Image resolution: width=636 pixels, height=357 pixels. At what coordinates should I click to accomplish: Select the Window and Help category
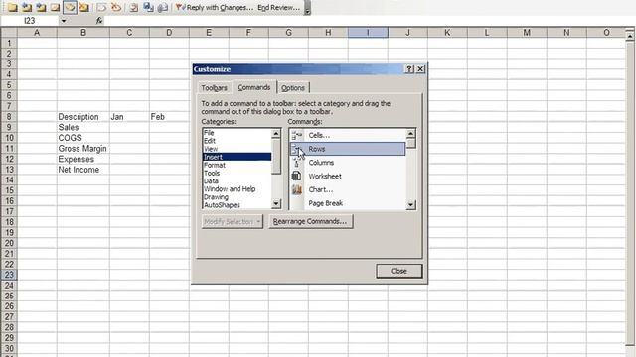point(237,189)
